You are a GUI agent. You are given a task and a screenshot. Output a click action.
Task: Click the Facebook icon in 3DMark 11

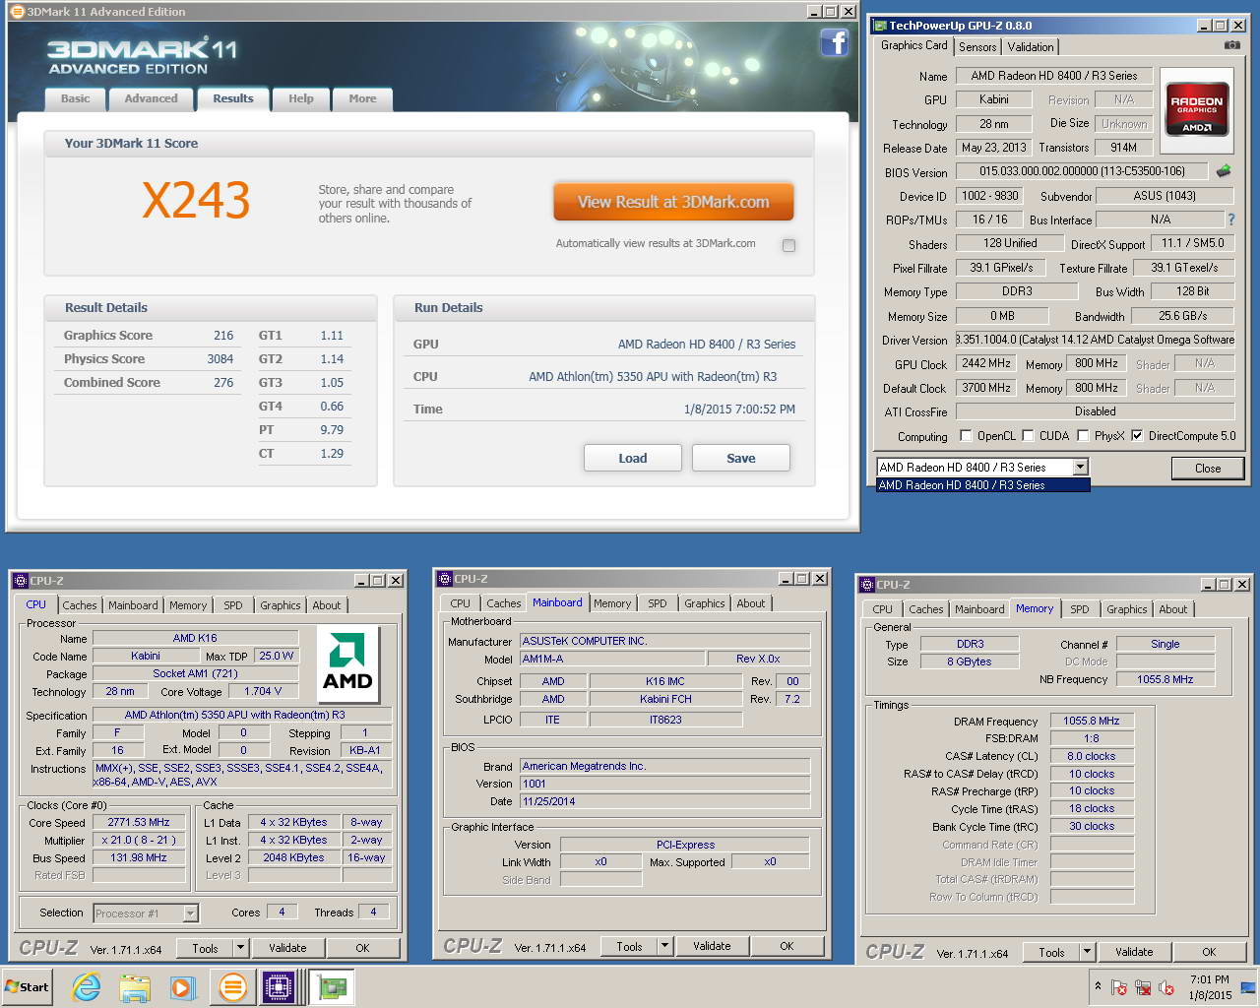click(x=834, y=42)
